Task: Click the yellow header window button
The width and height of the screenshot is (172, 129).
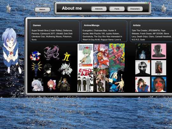Action: (146, 3)
